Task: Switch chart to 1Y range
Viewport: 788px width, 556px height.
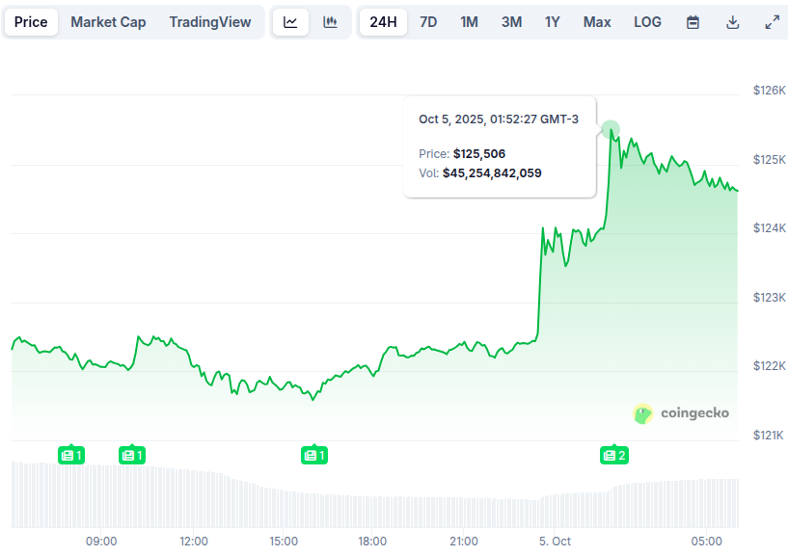Action: [553, 22]
